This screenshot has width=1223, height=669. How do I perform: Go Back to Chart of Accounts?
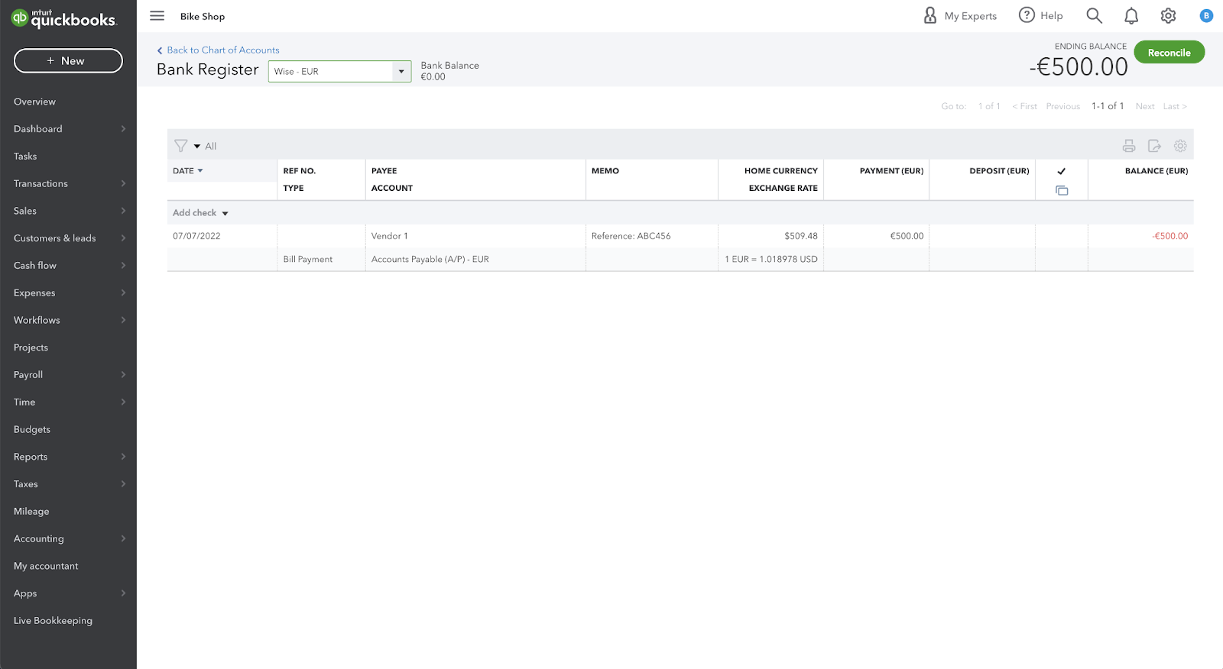pyautogui.click(x=219, y=50)
